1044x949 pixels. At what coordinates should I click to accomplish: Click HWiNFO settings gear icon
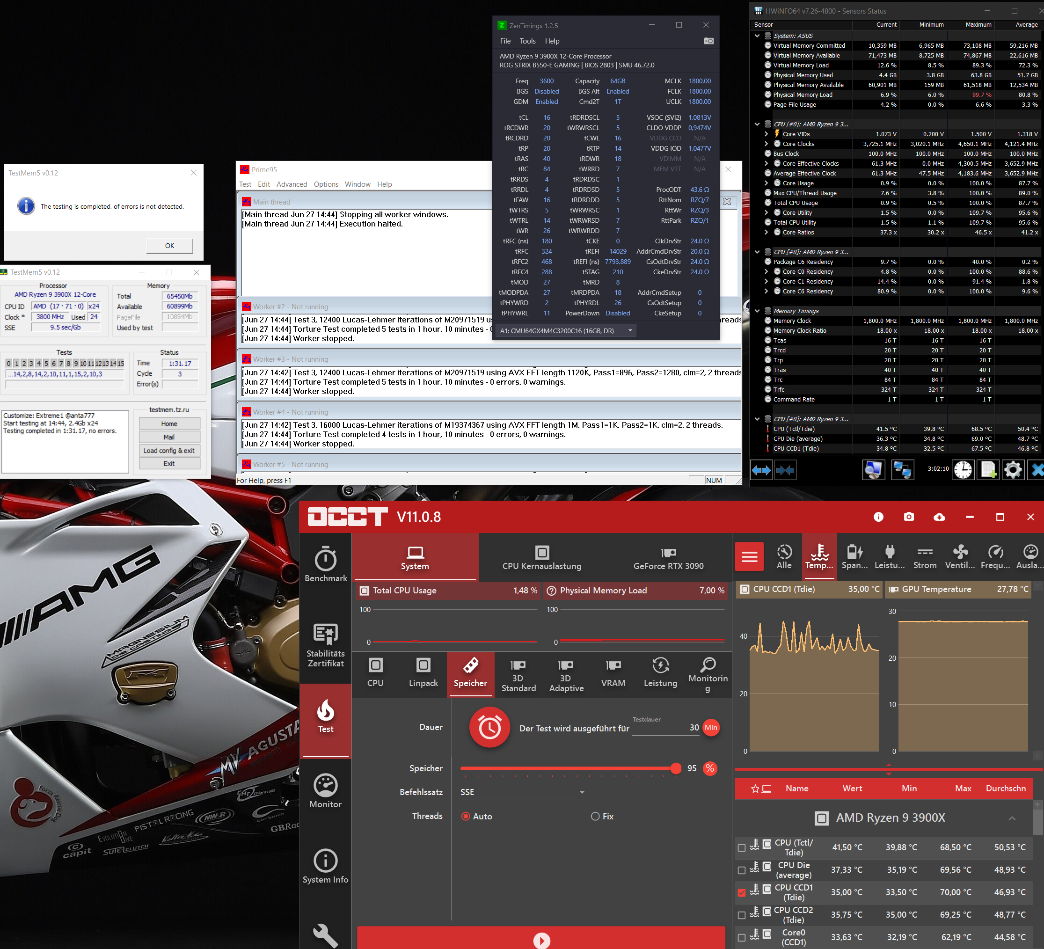1012,469
